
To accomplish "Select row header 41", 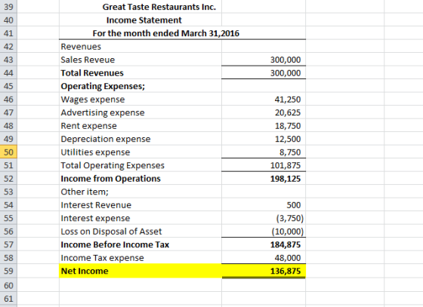I will [x=8, y=33].
